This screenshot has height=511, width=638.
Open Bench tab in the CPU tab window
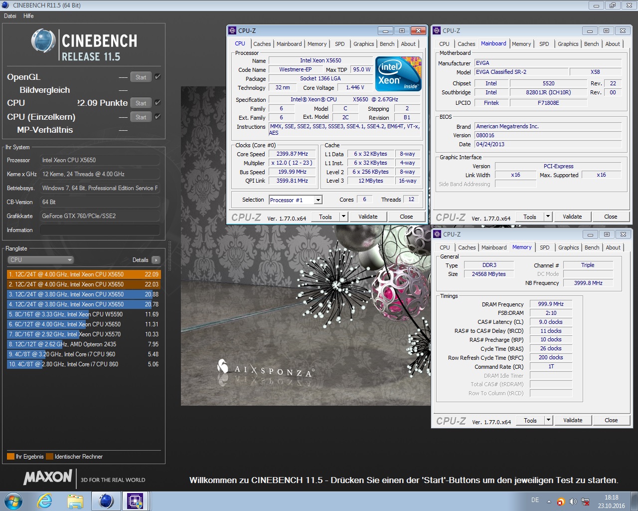pyautogui.click(x=387, y=44)
